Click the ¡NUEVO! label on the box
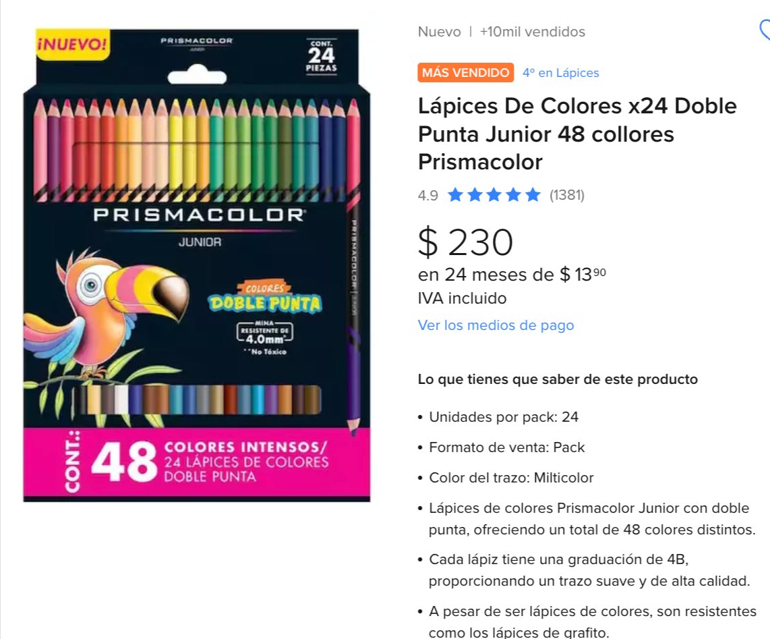The height and width of the screenshot is (639, 770). [73, 45]
